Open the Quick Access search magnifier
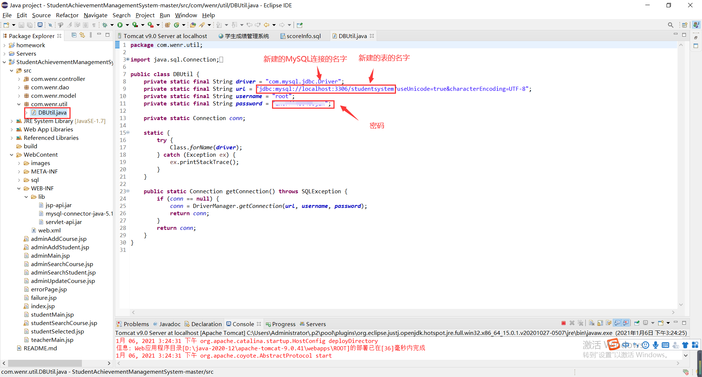The image size is (702, 377). (671, 25)
